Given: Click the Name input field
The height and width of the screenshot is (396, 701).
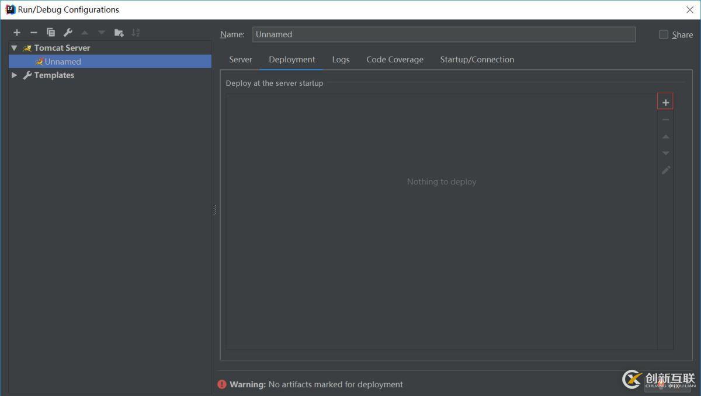Looking at the screenshot, I should pyautogui.click(x=443, y=34).
